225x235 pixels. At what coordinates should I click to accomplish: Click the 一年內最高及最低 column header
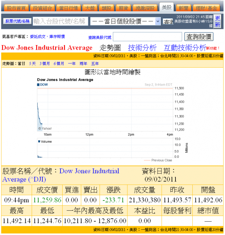(95, 211)
